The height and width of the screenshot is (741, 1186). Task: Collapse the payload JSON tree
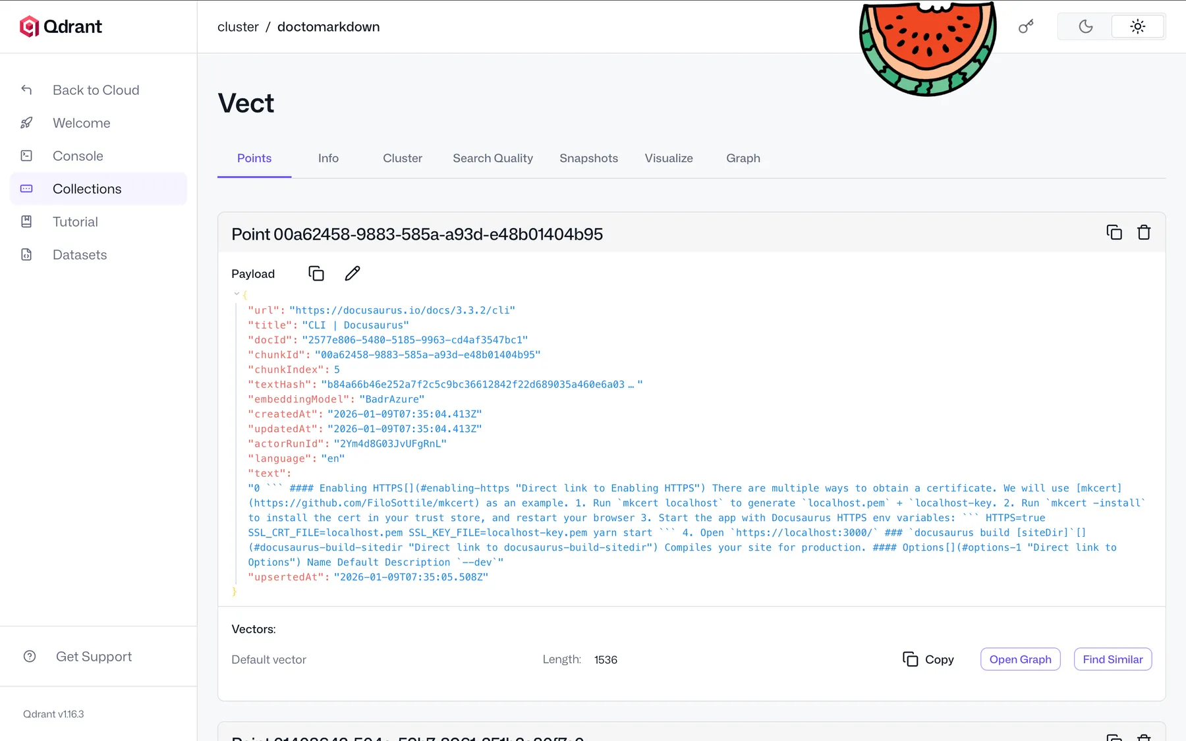point(237,294)
